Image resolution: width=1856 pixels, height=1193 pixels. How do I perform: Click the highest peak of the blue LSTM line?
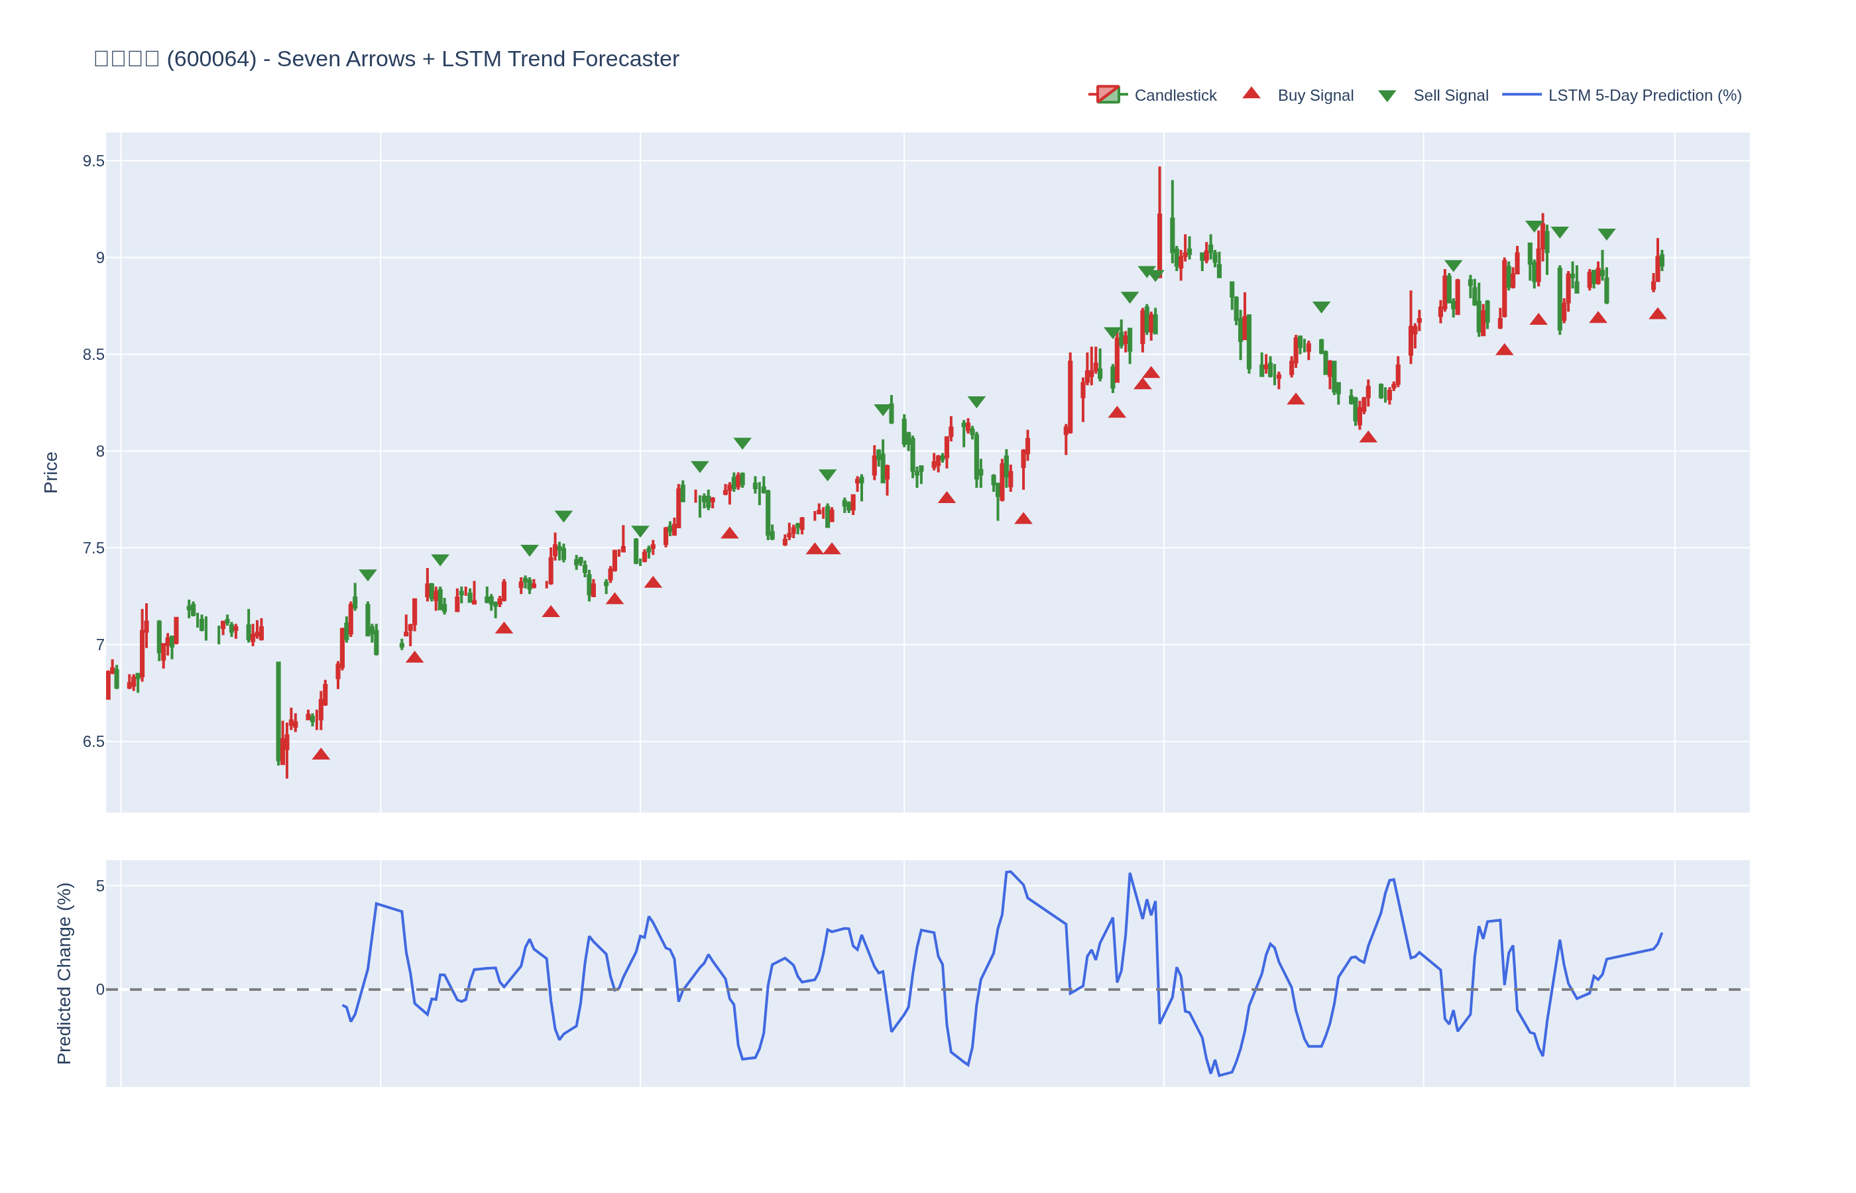coord(1010,872)
